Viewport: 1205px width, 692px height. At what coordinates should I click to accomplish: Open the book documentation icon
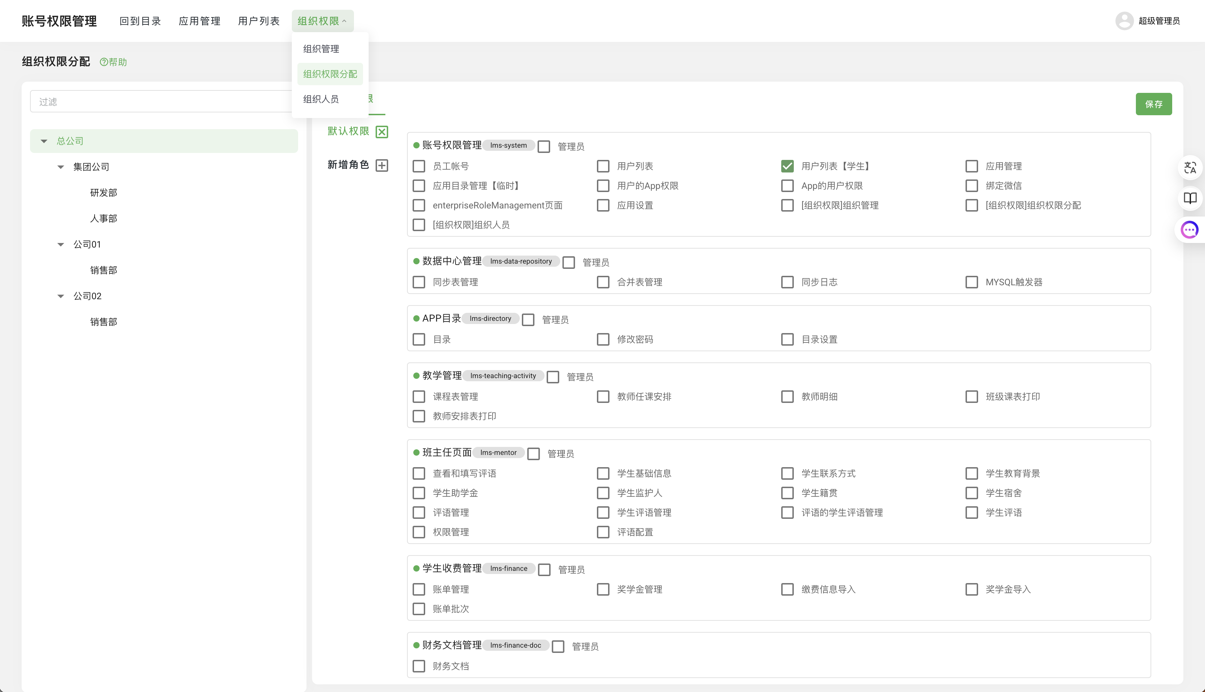[1190, 198]
